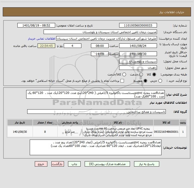Viewport: 194px width, 188px height.
Task: Click the جزئیات اطلاعات نیاز header title
Action: [172, 12]
